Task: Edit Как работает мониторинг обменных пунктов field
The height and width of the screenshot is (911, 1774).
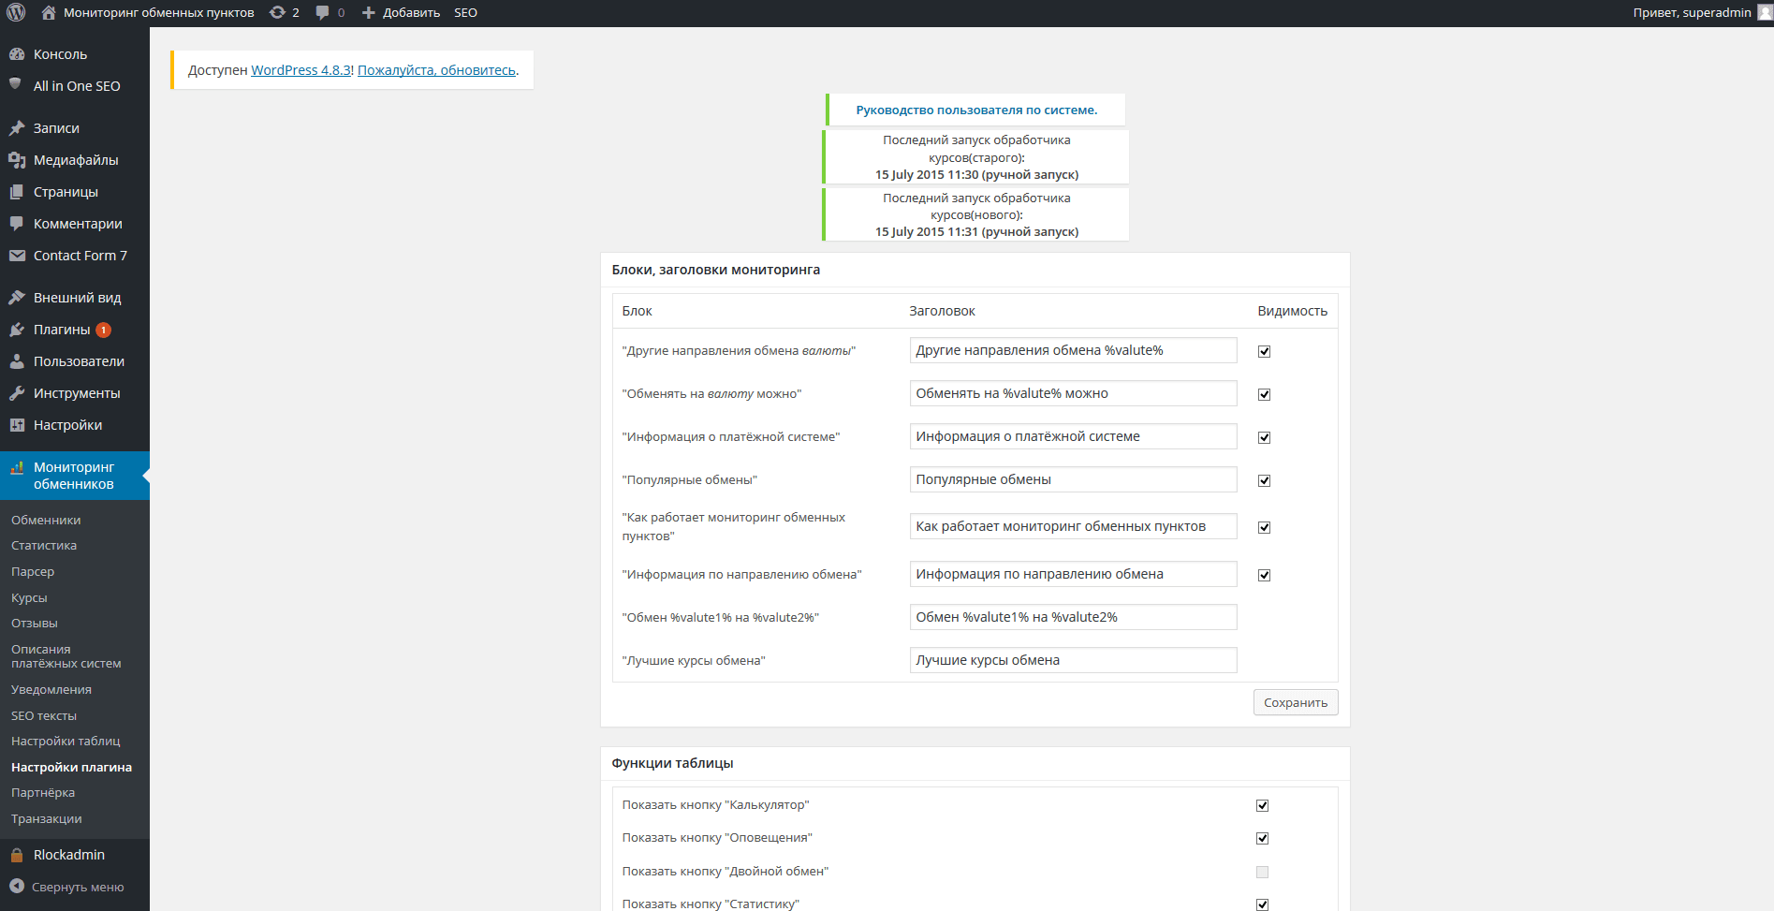Action: coord(1073,526)
